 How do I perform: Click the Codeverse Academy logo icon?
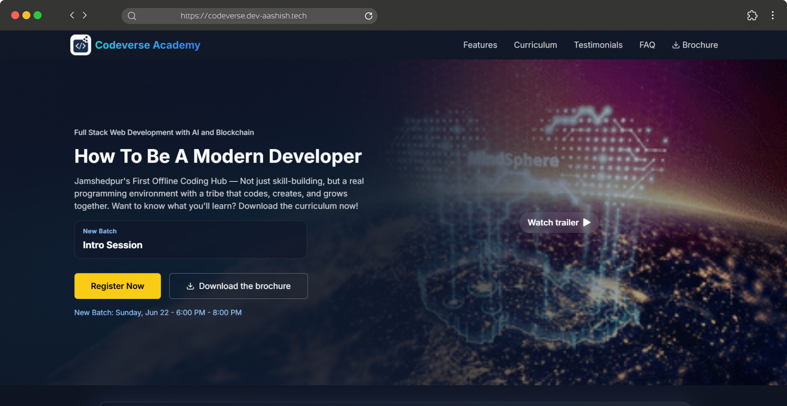tap(80, 45)
